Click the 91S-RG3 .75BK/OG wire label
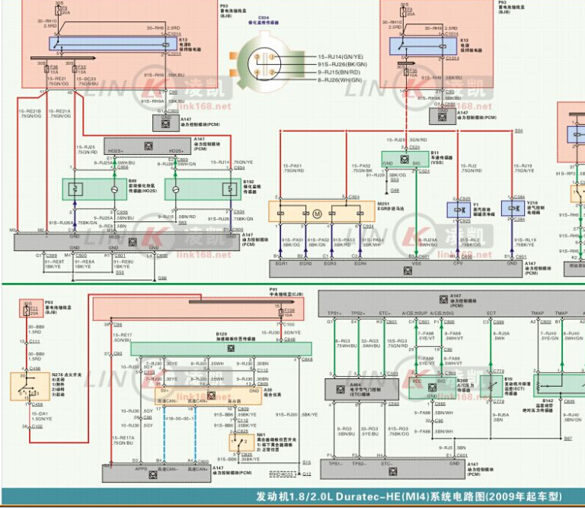The image size is (585, 508). point(398,432)
